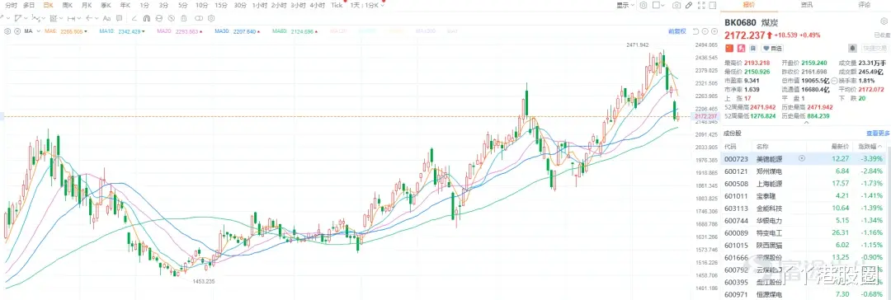Choose the 年K yearly period

[x=125, y=5]
